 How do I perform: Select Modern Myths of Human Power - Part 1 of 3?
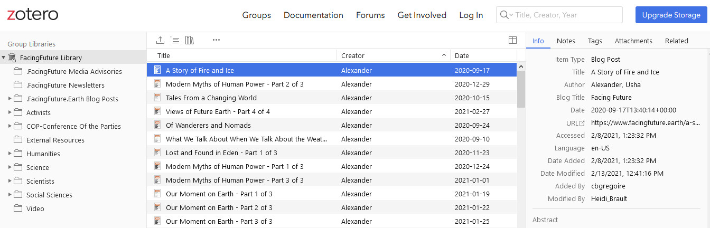332,166
